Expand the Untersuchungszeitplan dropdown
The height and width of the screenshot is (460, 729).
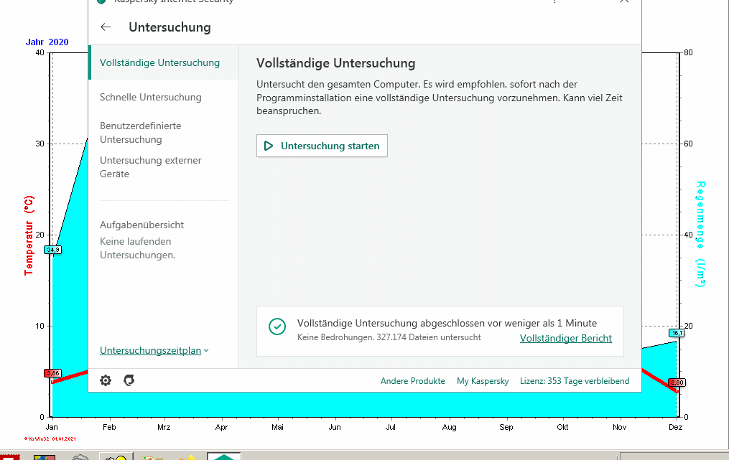point(154,350)
